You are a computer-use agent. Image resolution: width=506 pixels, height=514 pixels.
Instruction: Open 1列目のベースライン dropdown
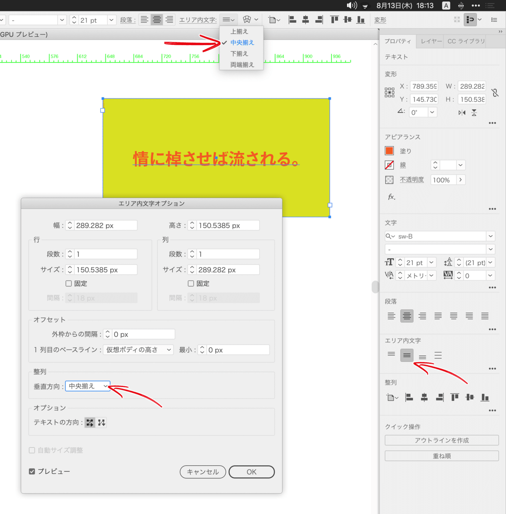(x=138, y=350)
